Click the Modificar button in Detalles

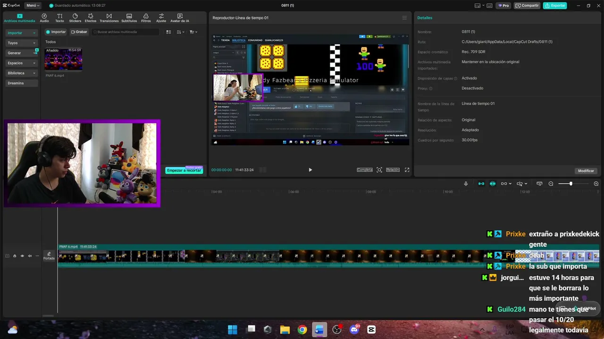pos(586,171)
